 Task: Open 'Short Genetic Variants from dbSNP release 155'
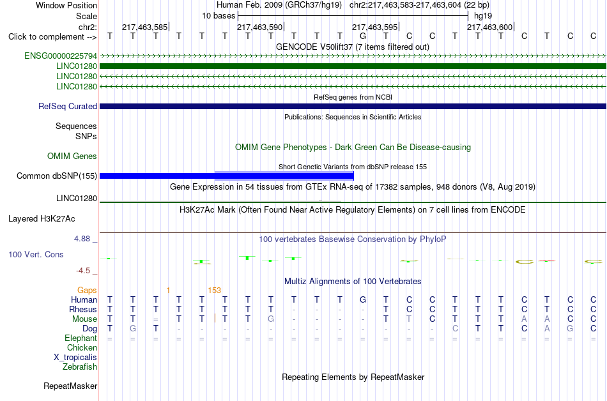pos(353,167)
